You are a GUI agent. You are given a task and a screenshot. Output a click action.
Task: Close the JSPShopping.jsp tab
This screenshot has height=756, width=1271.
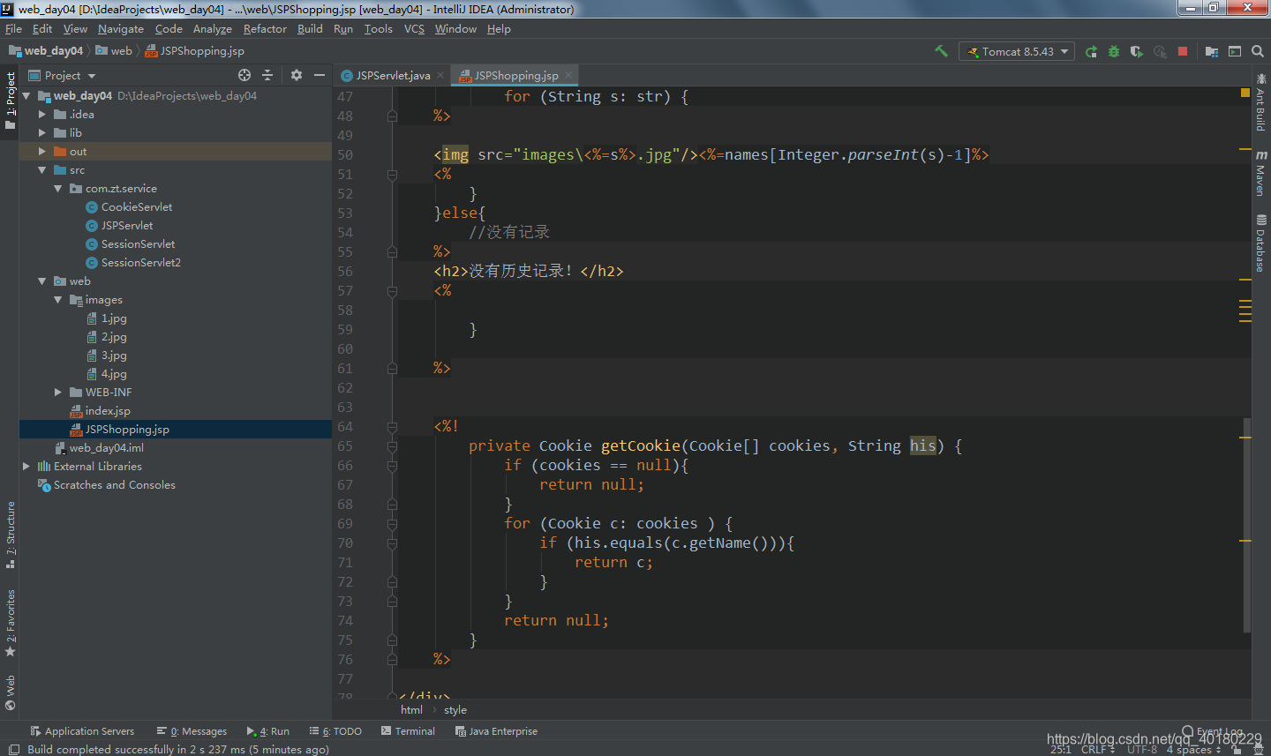click(568, 75)
